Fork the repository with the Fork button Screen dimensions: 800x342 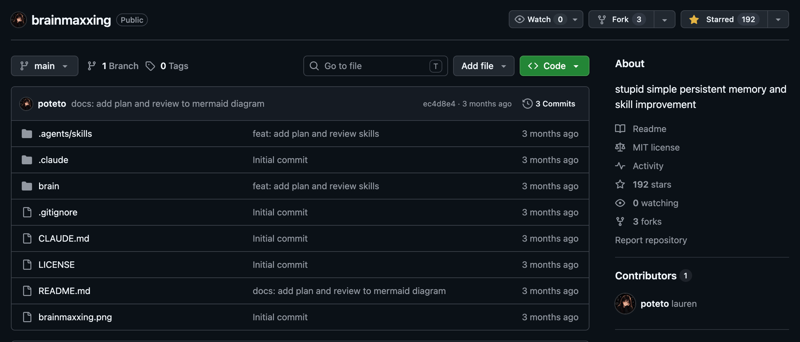(x=621, y=19)
